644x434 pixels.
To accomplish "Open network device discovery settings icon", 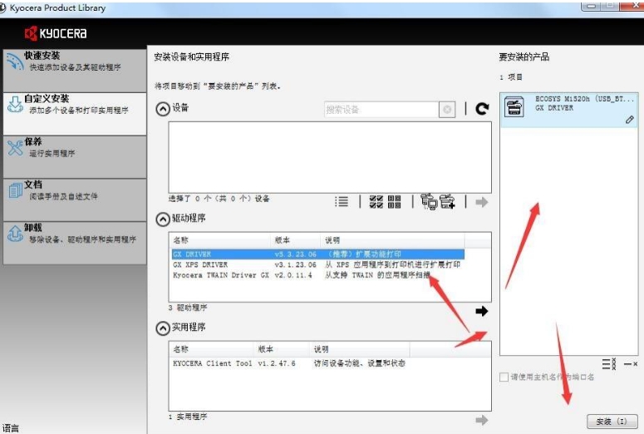I will (x=429, y=201).
